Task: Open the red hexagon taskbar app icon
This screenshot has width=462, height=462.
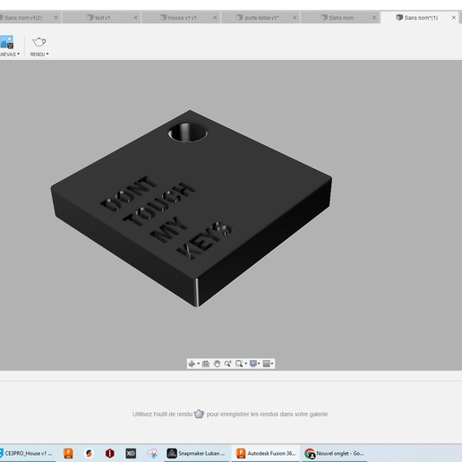Action: (110, 453)
